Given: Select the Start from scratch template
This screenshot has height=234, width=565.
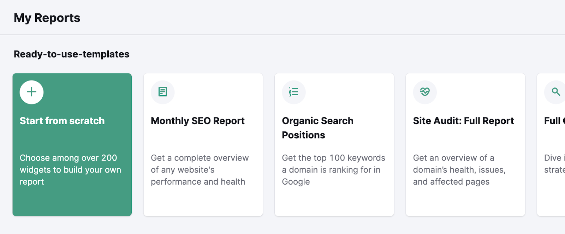Looking at the screenshot, I should [72, 145].
